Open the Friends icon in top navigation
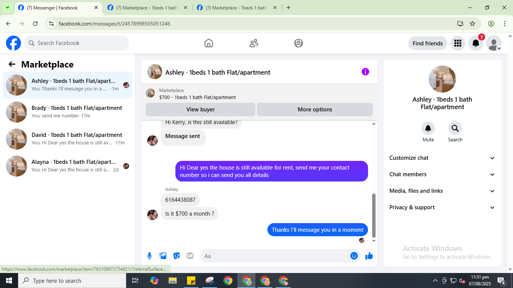513x288 pixels. (x=254, y=43)
